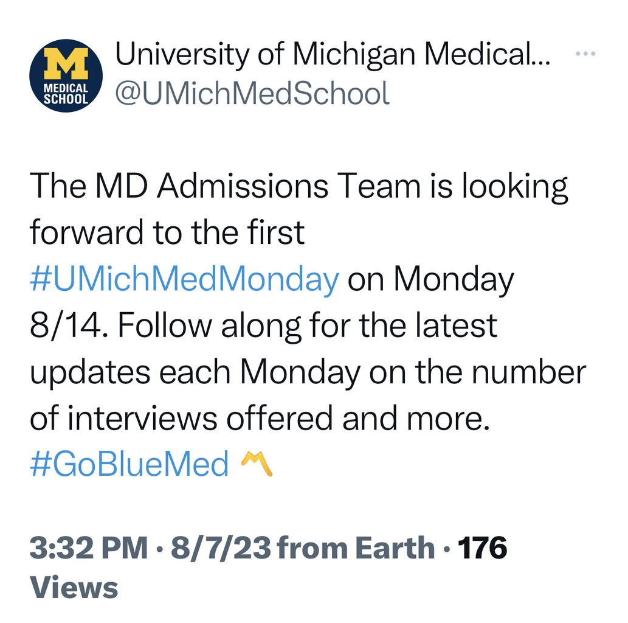The image size is (628, 623).
Task: Open the three-dot more options menu
Action: (x=585, y=55)
